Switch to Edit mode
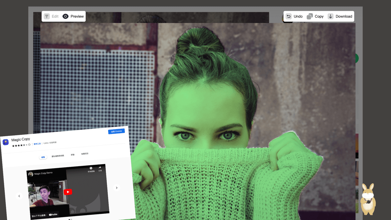Image resolution: width=391 pixels, height=220 pixels. pos(51,16)
